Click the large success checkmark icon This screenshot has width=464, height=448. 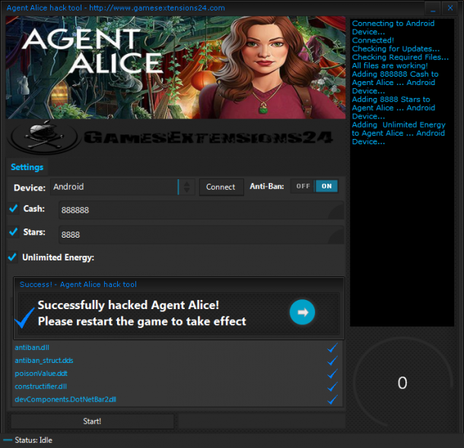(x=24, y=317)
